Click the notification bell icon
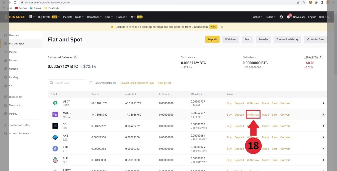 coord(288,17)
